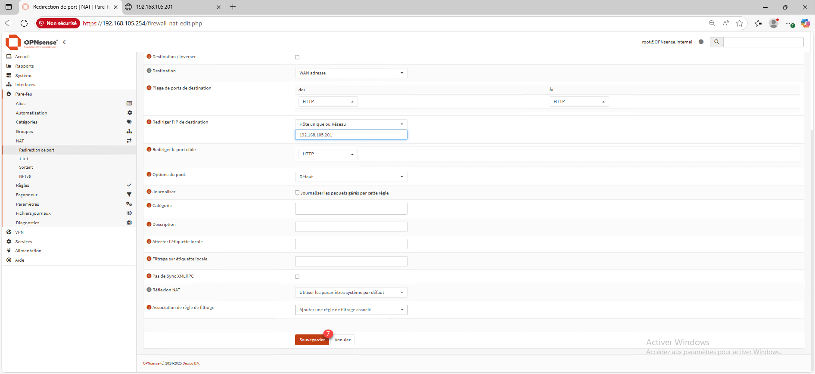The width and height of the screenshot is (815, 374).
Task: Click the Catégories tag icon
Action: click(129, 122)
